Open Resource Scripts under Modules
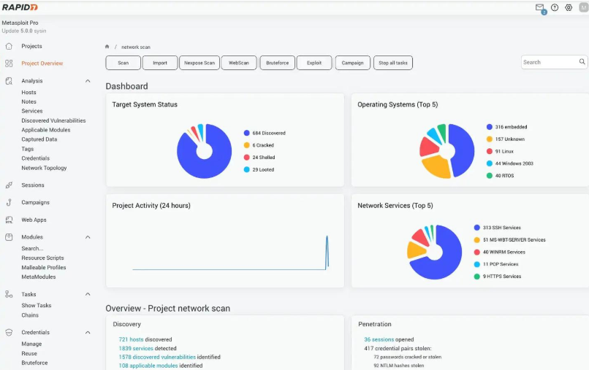The image size is (589, 370). point(42,258)
